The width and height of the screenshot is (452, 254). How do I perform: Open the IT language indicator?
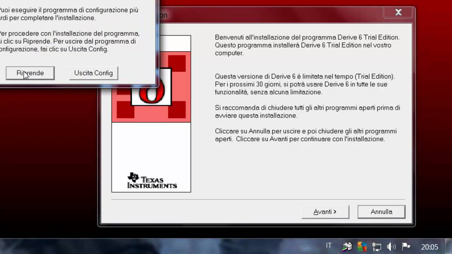[329, 246]
